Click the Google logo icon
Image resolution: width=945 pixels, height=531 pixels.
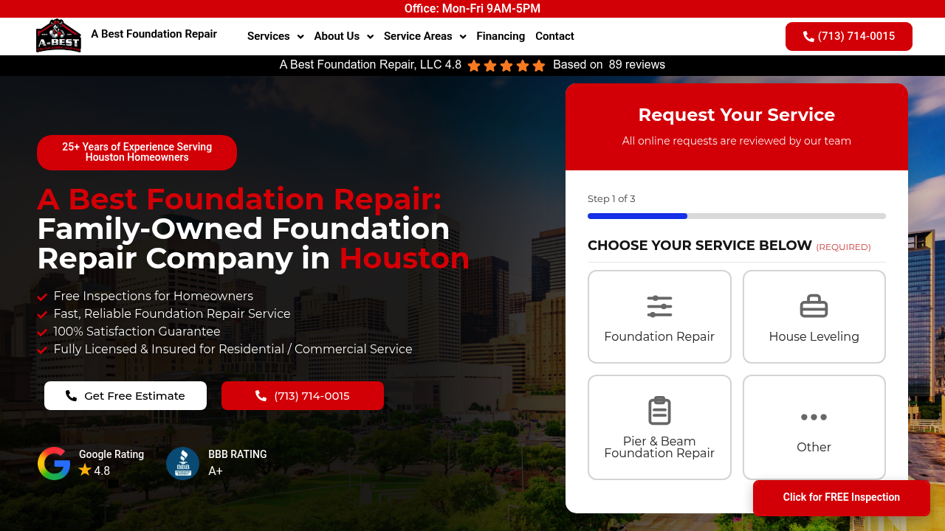54,463
